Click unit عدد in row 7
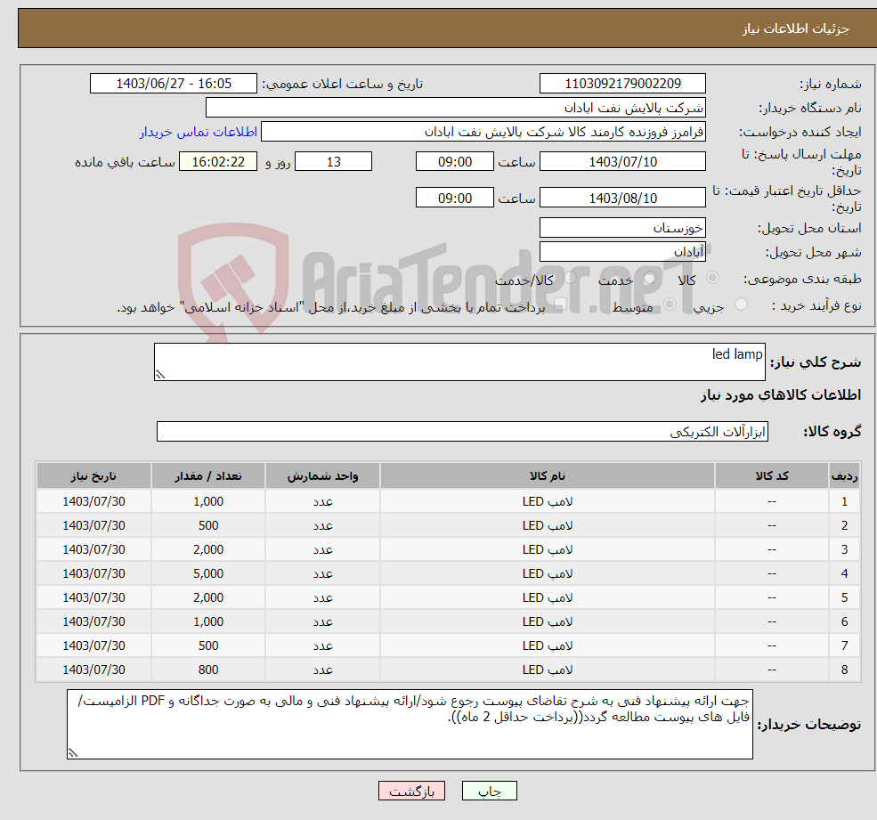 pos(322,645)
